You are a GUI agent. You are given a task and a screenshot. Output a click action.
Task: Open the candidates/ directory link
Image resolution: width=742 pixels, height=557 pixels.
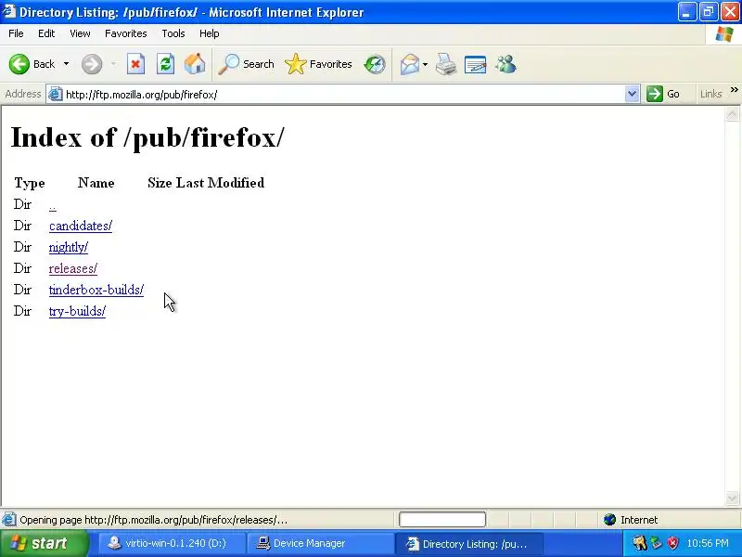(81, 226)
